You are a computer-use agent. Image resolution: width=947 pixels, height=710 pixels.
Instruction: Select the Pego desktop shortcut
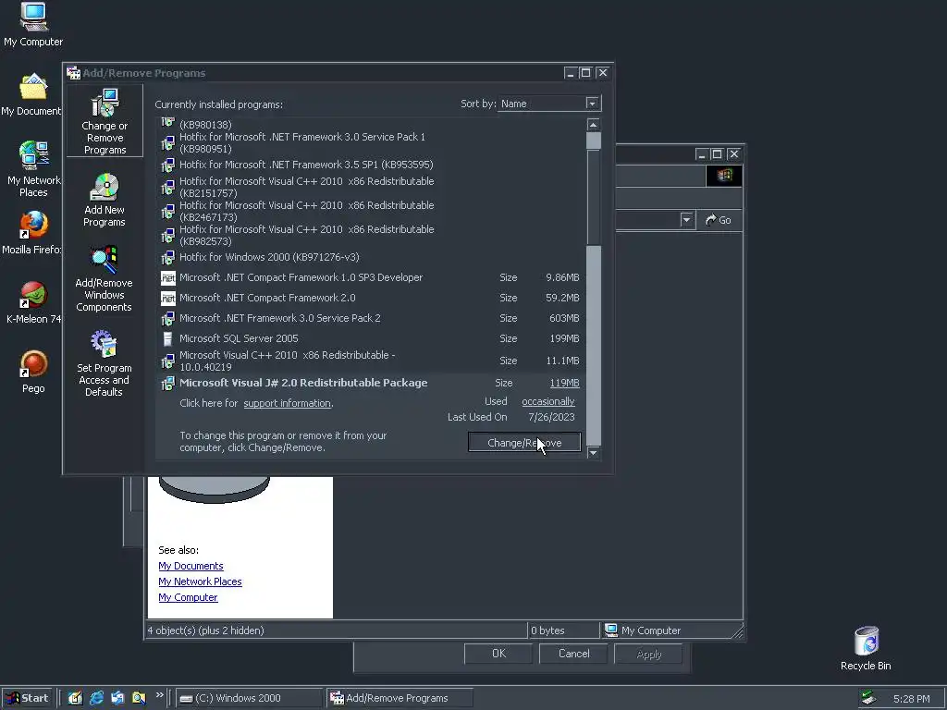point(33,372)
